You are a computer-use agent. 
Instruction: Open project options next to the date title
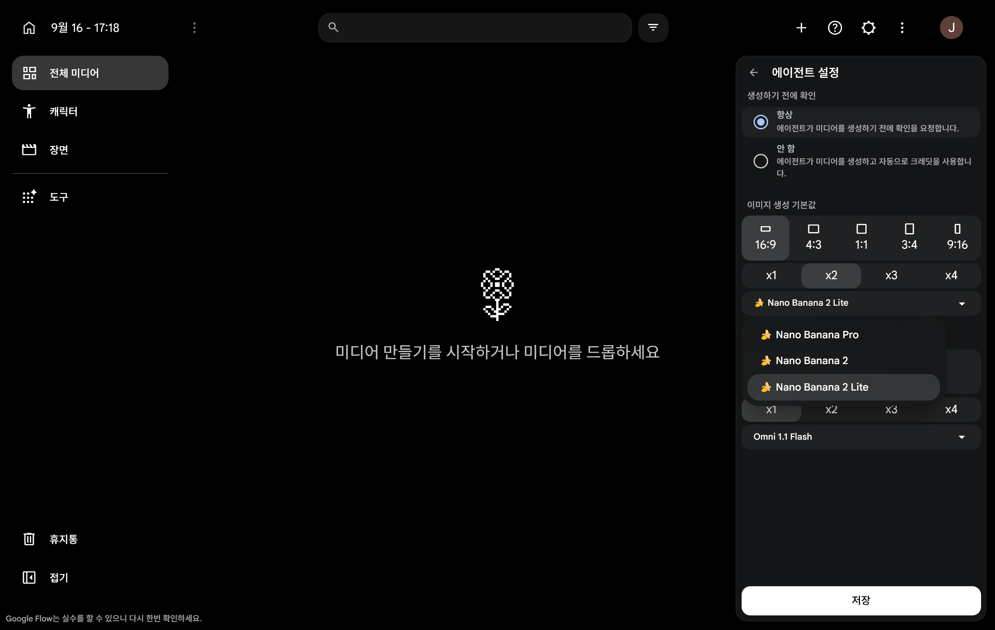(x=194, y=28)
